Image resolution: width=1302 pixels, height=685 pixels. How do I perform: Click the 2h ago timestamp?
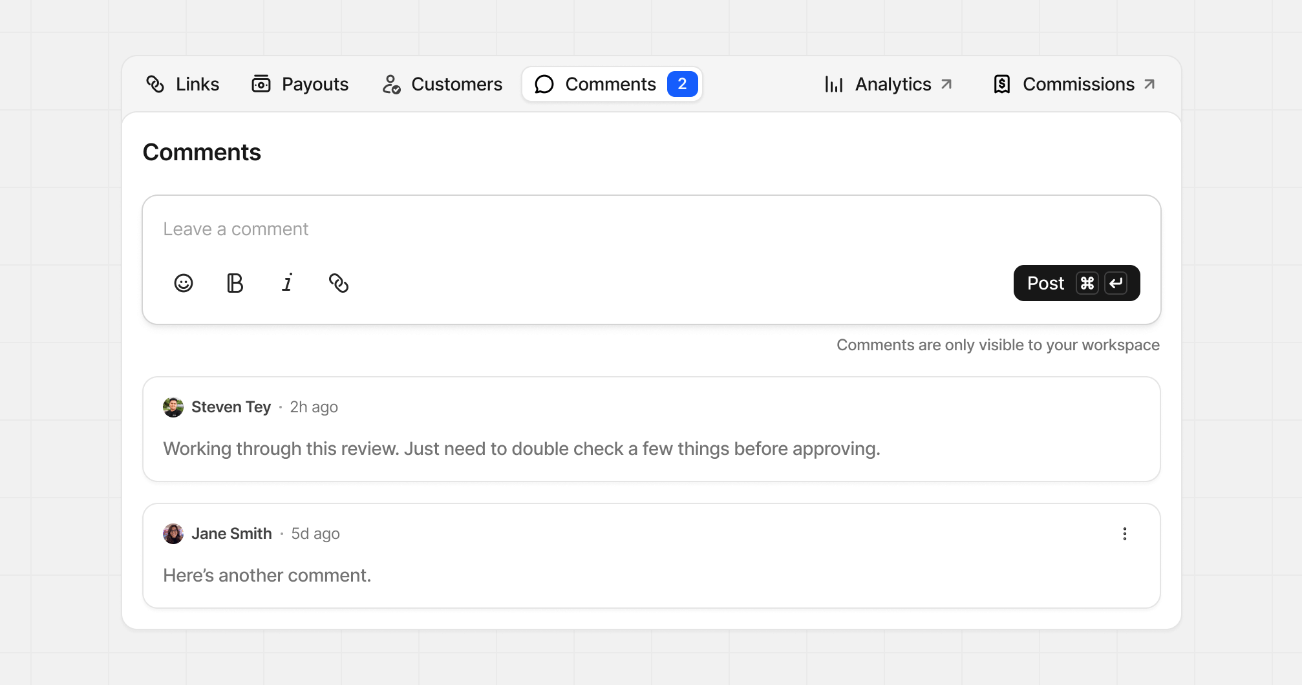(x=314, y=407)
